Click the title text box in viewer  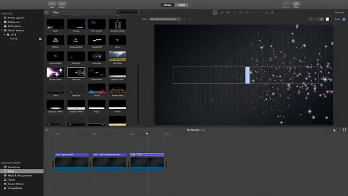(x=245, y=75)
